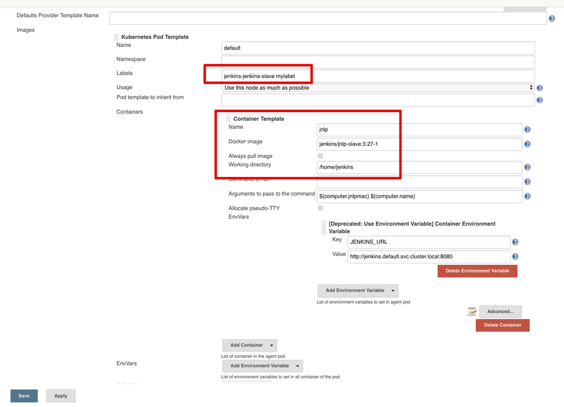The height and width of the screenshot is (407, 564).
Task: Open help for environment variable Key
Action: coord(515,242)
